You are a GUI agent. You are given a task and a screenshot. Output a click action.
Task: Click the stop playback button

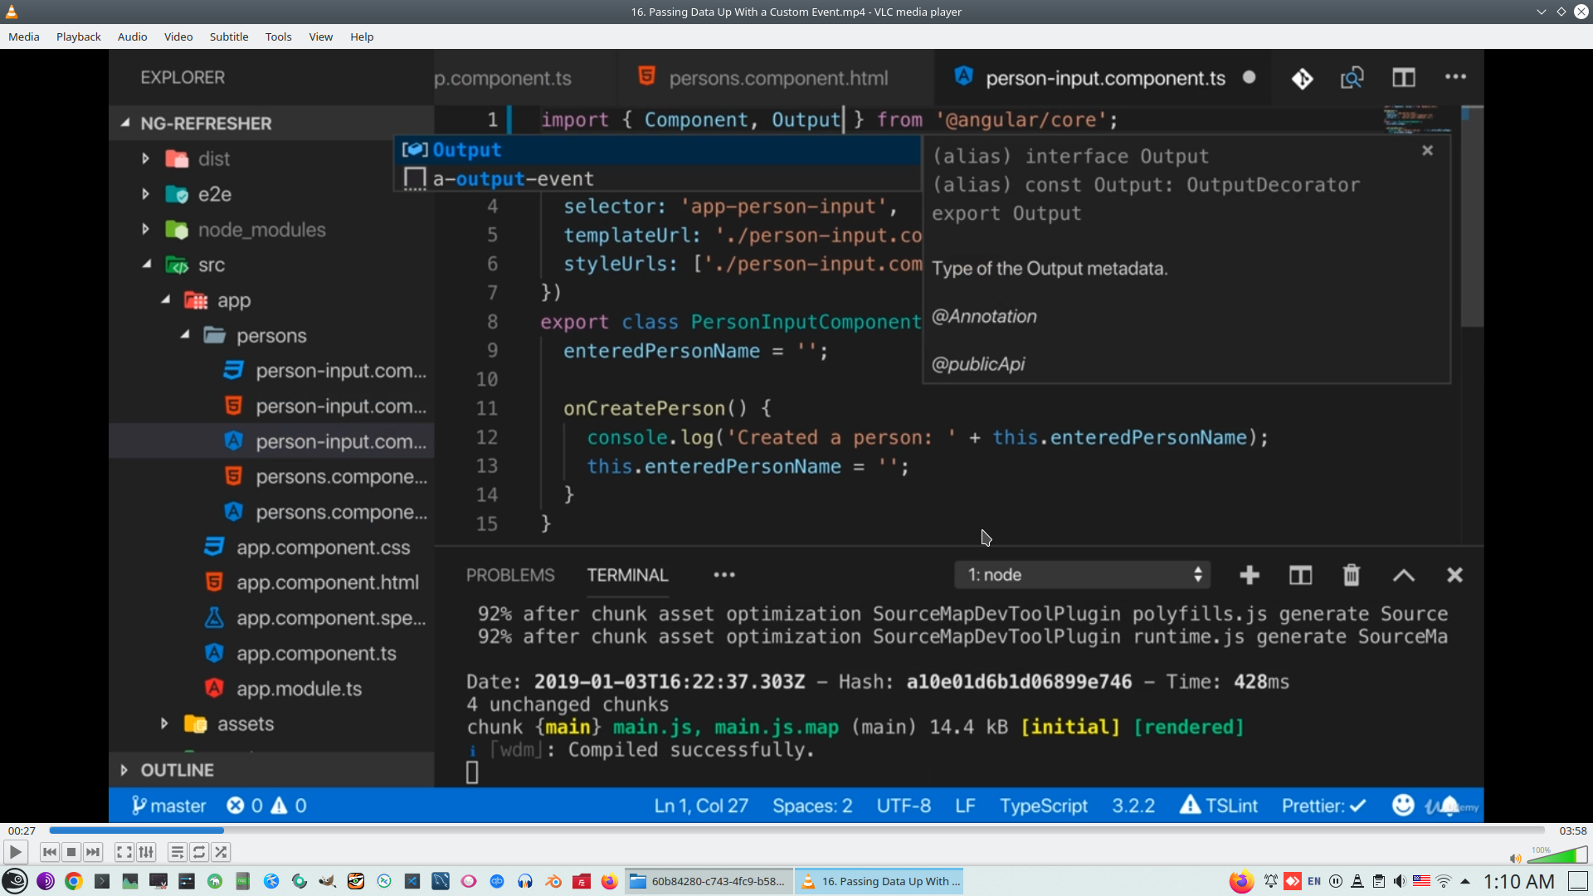[71, 852]
